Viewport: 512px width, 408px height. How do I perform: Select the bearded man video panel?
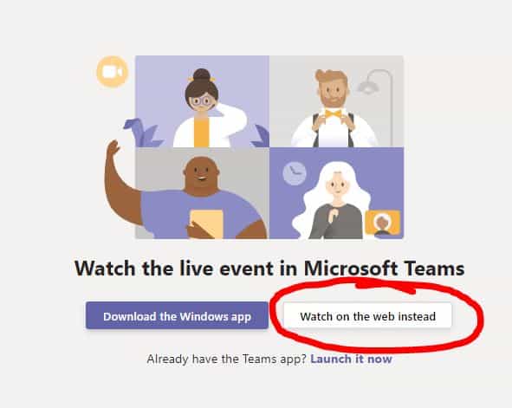pyautogui.click(x=336, y=101)
